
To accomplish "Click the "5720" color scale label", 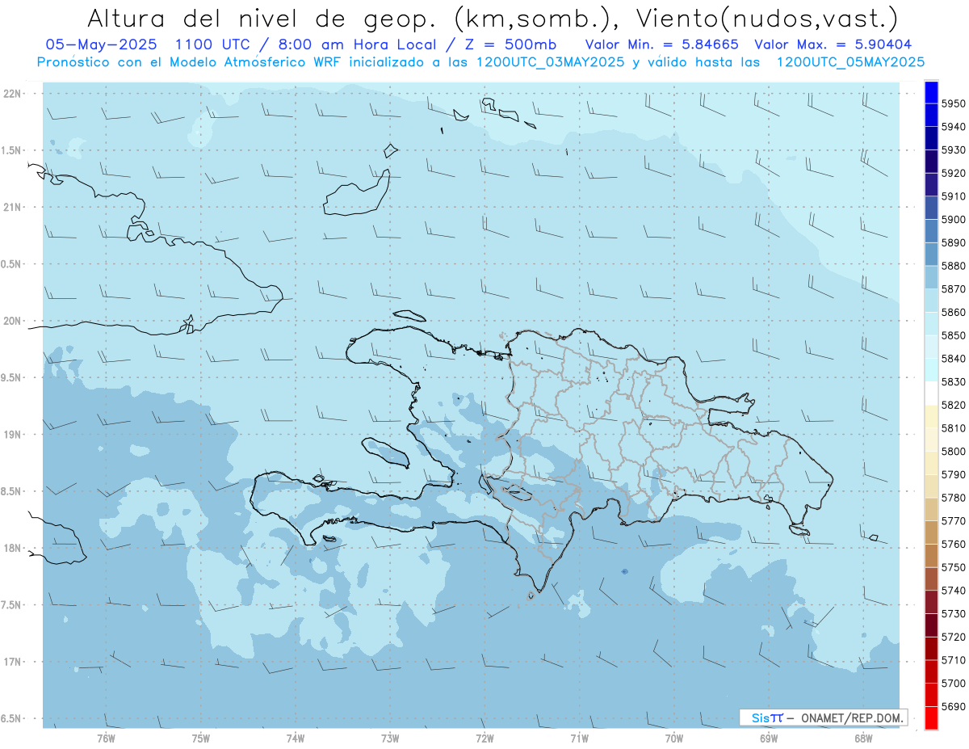I will click(953, 637).
